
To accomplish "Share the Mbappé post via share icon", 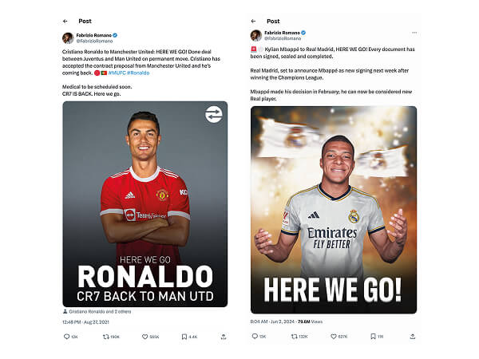I will 413,337.
